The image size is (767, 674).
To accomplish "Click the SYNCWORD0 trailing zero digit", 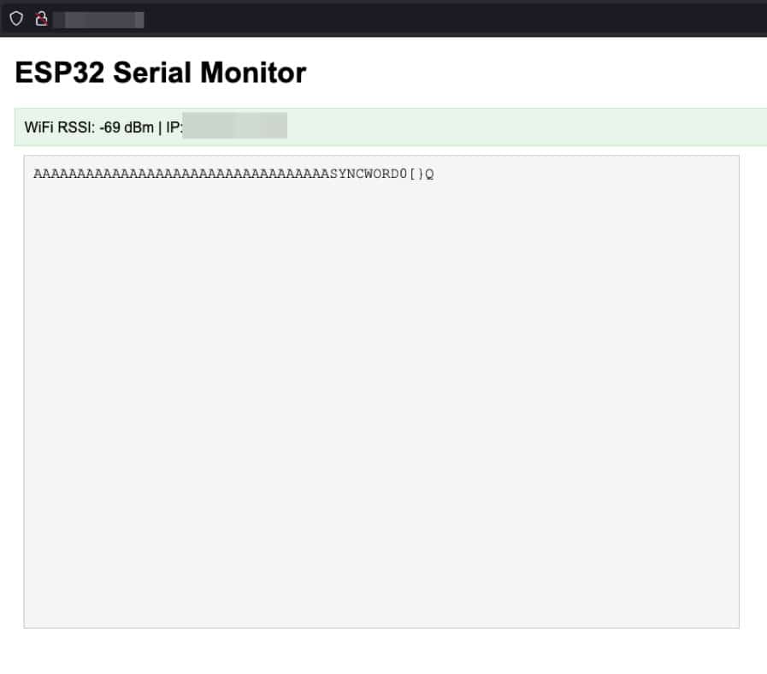I will click(403, 174).
